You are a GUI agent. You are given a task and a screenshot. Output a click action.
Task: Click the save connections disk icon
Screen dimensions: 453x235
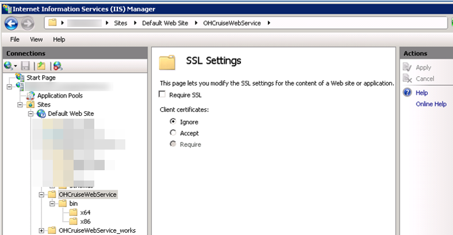25,66
